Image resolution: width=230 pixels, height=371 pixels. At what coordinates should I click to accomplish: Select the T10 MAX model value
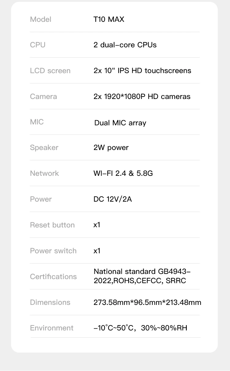pyautogui.click(x=109, y=19)
